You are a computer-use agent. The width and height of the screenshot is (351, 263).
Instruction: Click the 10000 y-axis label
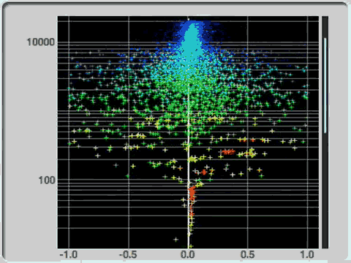point(40,42)
